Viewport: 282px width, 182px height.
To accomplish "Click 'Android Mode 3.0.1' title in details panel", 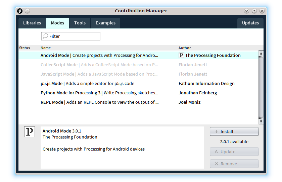I will (x=62, y=131).
